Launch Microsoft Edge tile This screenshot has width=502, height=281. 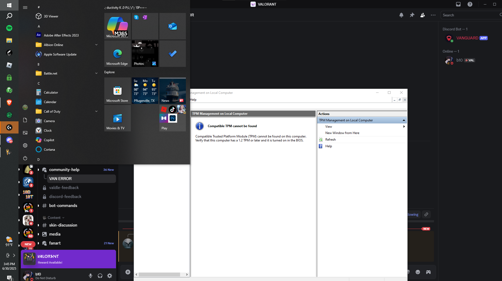coord(117,54)
